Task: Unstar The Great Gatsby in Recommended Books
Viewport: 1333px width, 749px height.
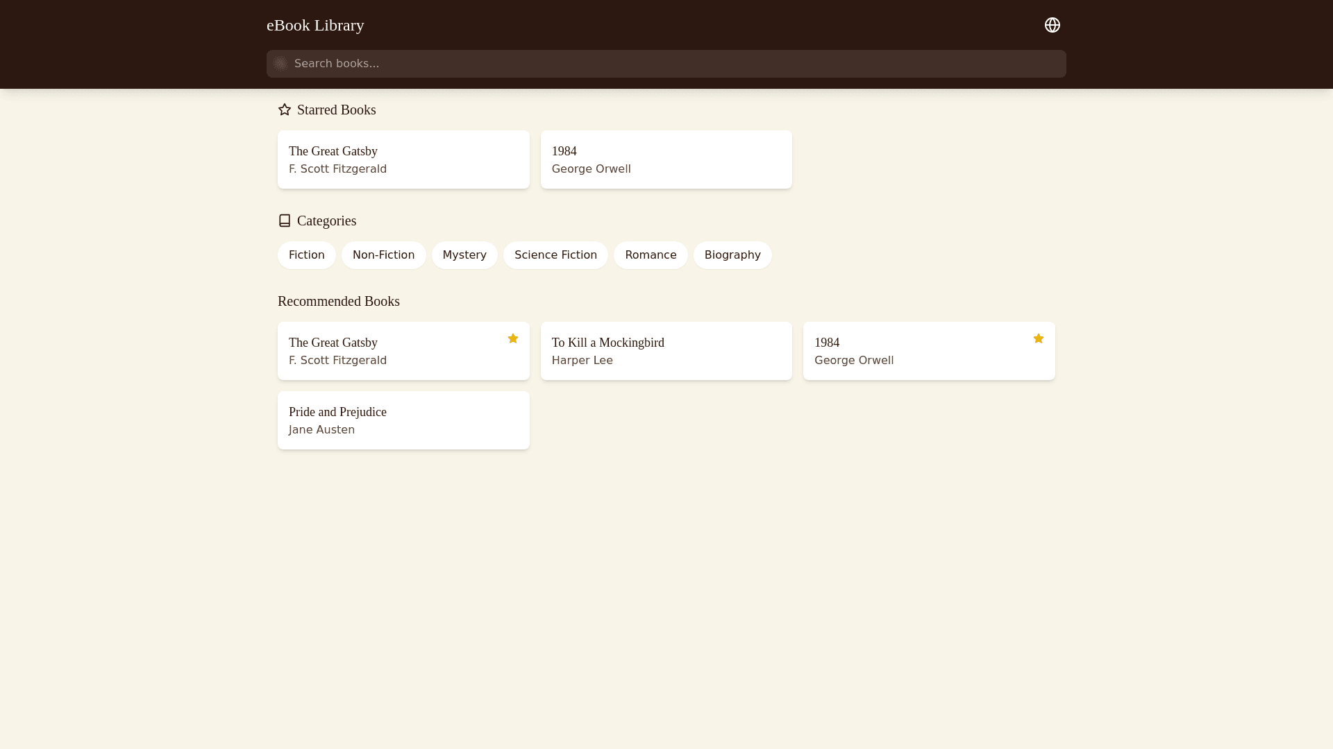Action: tap(512, 338)
